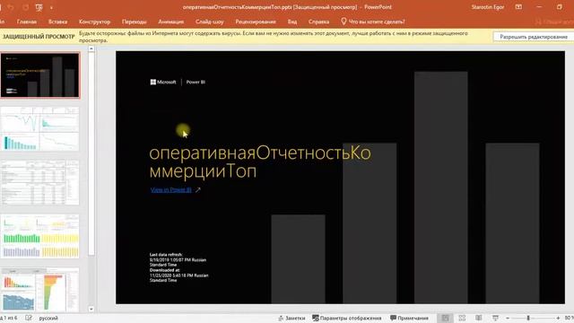This screenshot has height=323, width=574.
Task: Select slide 2 thumbnail with line charts
Action: 39,129
